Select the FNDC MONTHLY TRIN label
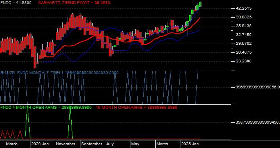Image resolution: width=280 pixels, height=148 pixels. coord(59,73)
